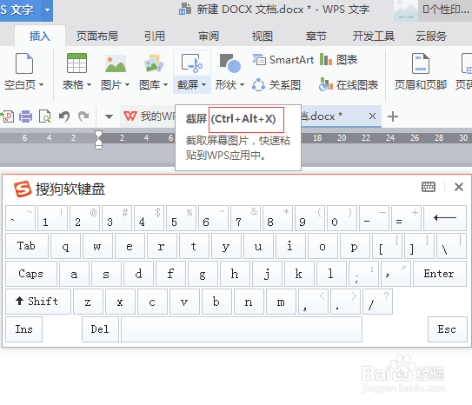Click the 5 % key on soft keyboard
472x405 pixels.
click(181, 218)
